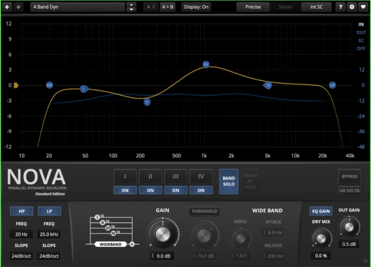Toggle the Display: On button

point(196,7)
